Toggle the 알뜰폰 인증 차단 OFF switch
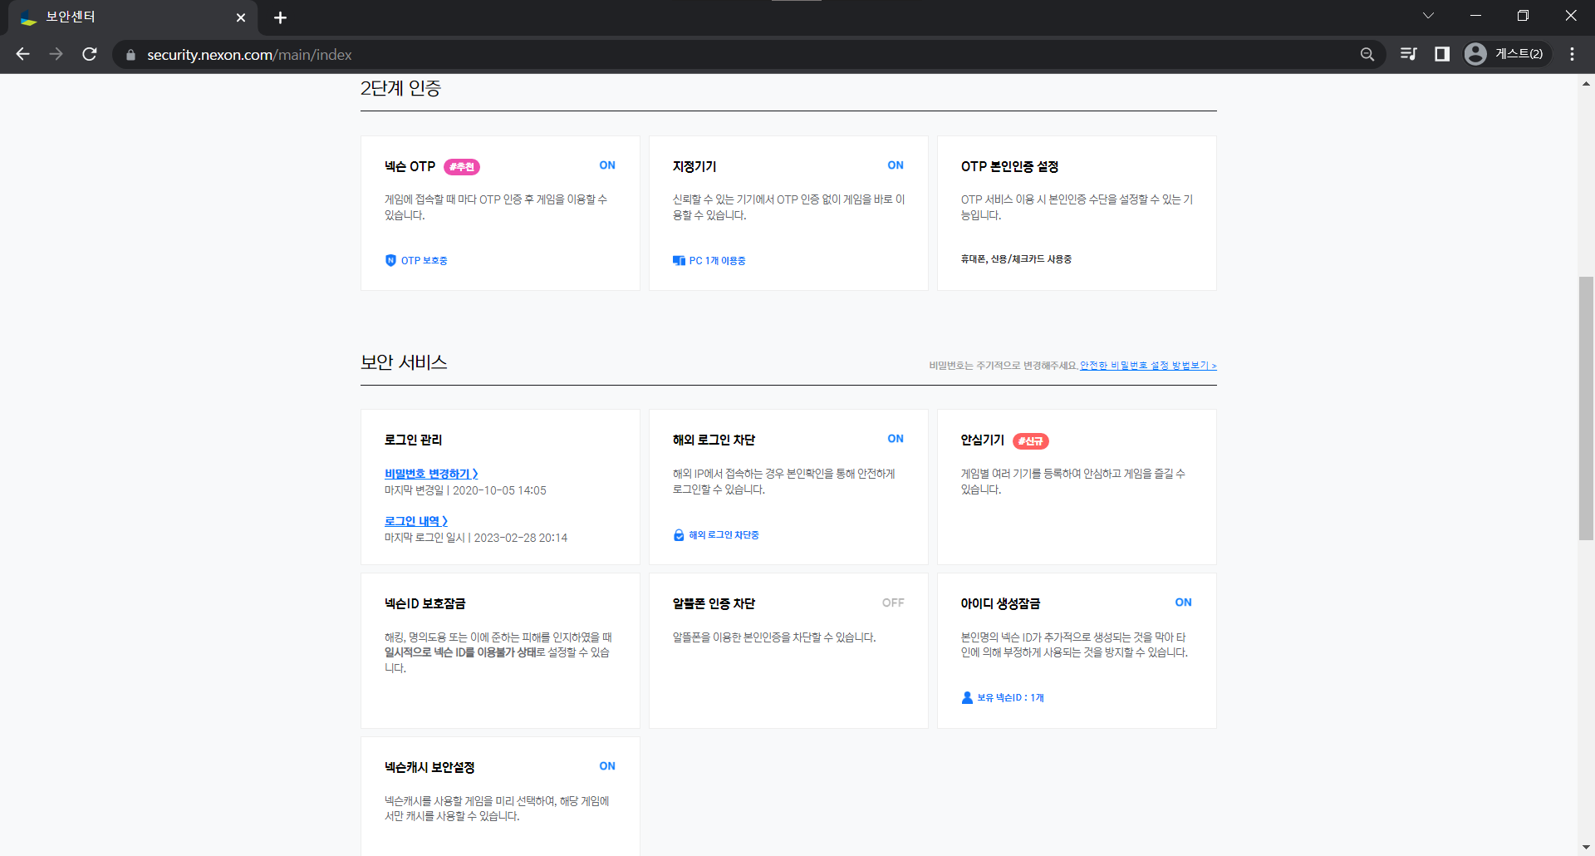This screenshot has height=856, width=1595. coord(893,603)
